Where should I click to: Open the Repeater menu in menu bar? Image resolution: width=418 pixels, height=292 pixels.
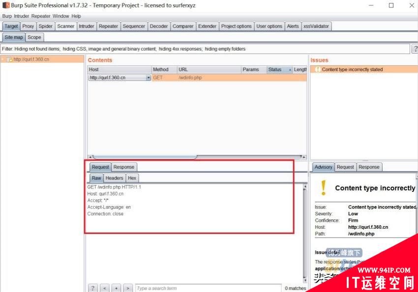point(41,16)
